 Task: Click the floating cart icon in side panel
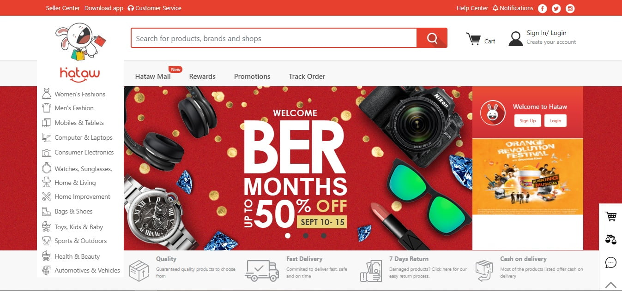click(610, 216)
